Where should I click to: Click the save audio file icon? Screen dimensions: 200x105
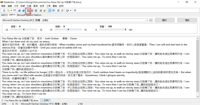click(x=19, y=10)
